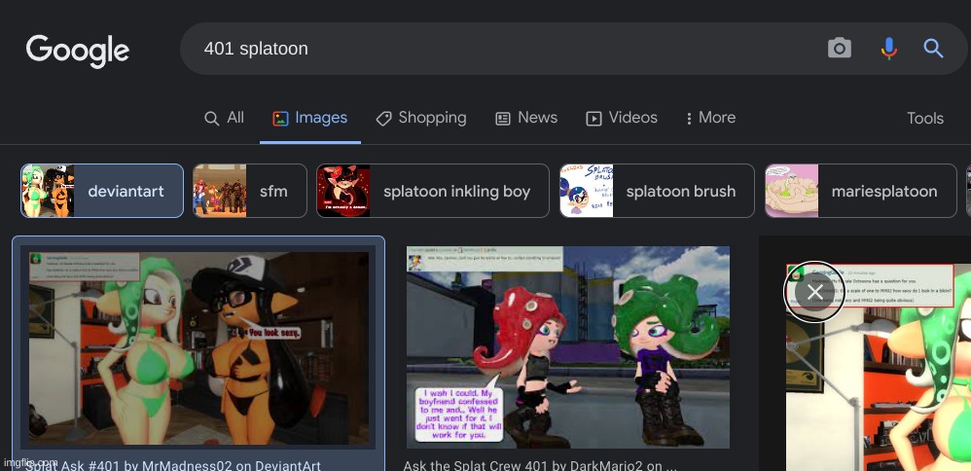Open Splat Ask #401 by MrMadness02 link

173,465
